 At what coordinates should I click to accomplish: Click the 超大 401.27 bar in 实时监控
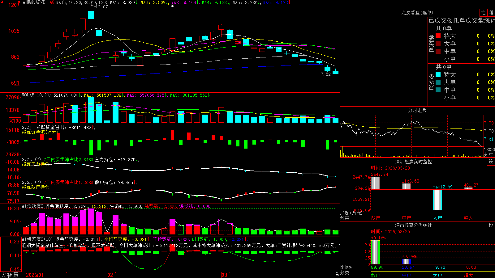[x=468, y=188]
